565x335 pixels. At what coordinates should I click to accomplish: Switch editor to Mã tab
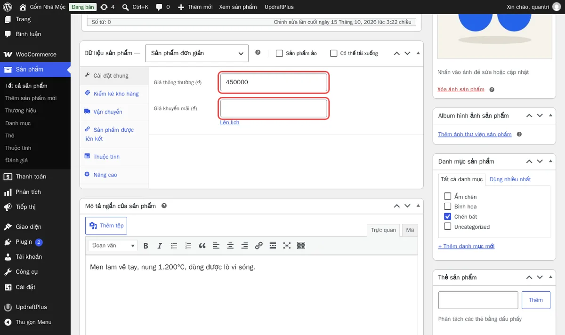410,230
